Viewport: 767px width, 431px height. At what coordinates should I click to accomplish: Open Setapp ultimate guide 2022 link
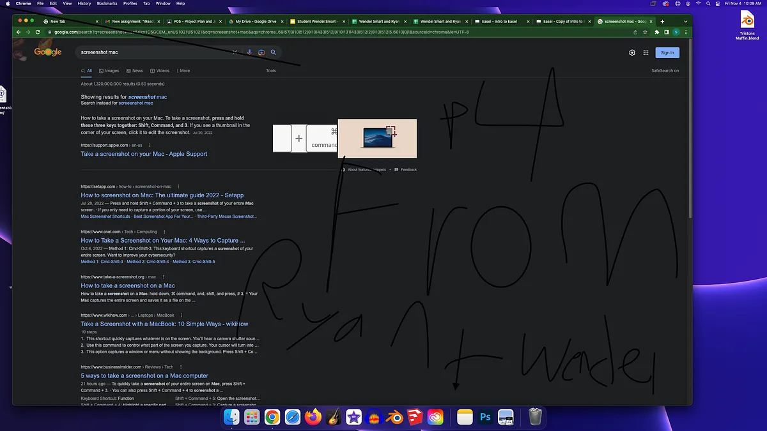162,195
